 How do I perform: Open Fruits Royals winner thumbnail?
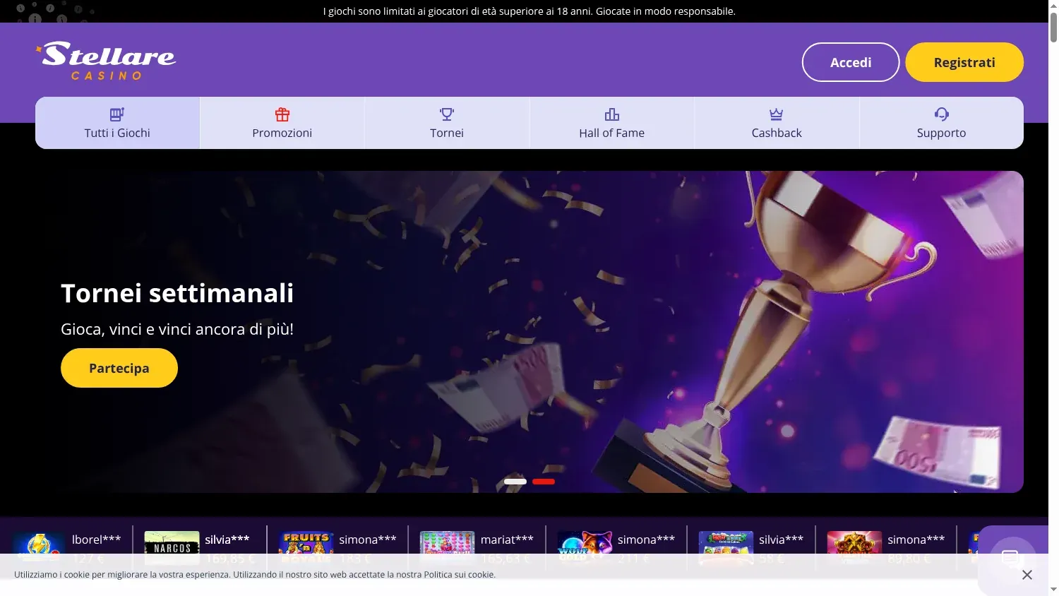(x=306, y=548)
